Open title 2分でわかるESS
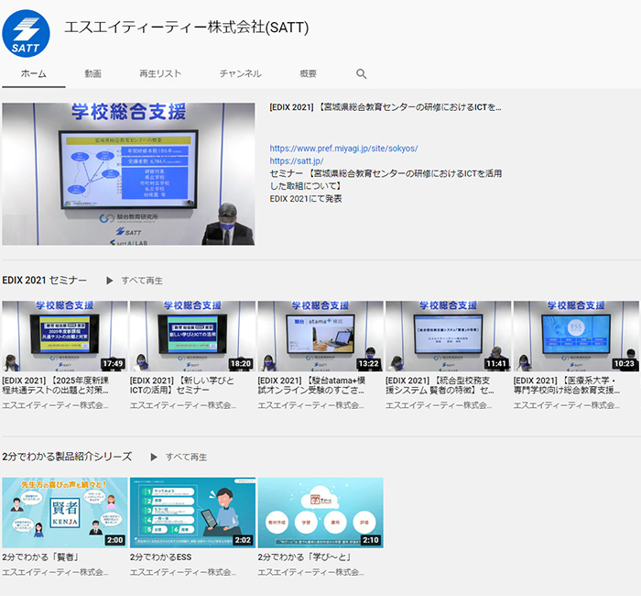 [160, 557]
